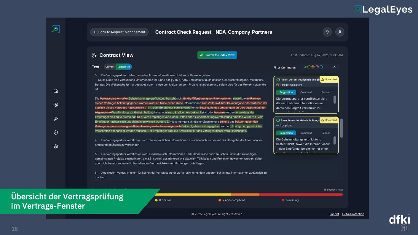Toggle status circle of Ausnahmen der Geheimhaltung card
The image size is (418, 235).
278,120
